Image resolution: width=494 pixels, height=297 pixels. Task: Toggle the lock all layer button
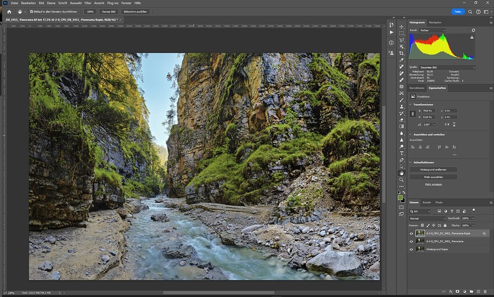point(445,226)
